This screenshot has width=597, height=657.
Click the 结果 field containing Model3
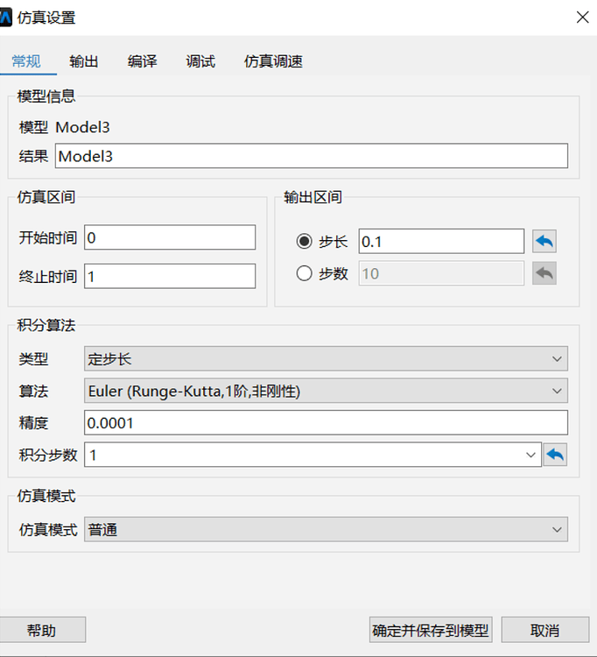pyautogui.click(x=312, y=156)
